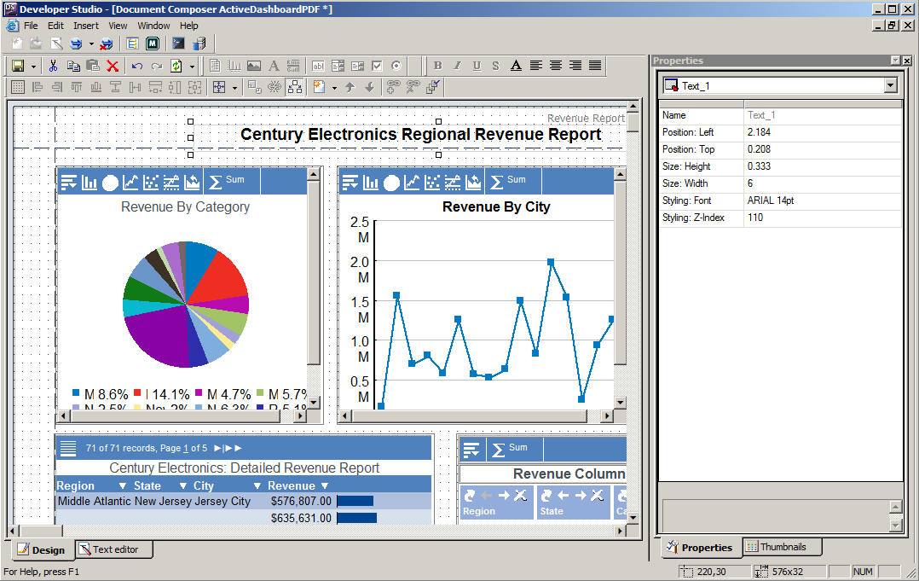Center align text

(556, 66)
